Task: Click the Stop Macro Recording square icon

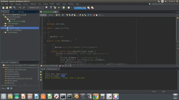Action: (x=97, y=15)
